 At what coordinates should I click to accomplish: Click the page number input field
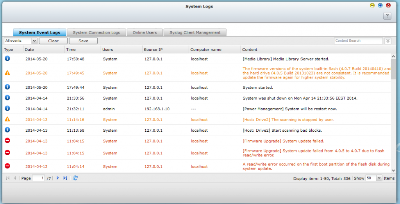(38, 178)
